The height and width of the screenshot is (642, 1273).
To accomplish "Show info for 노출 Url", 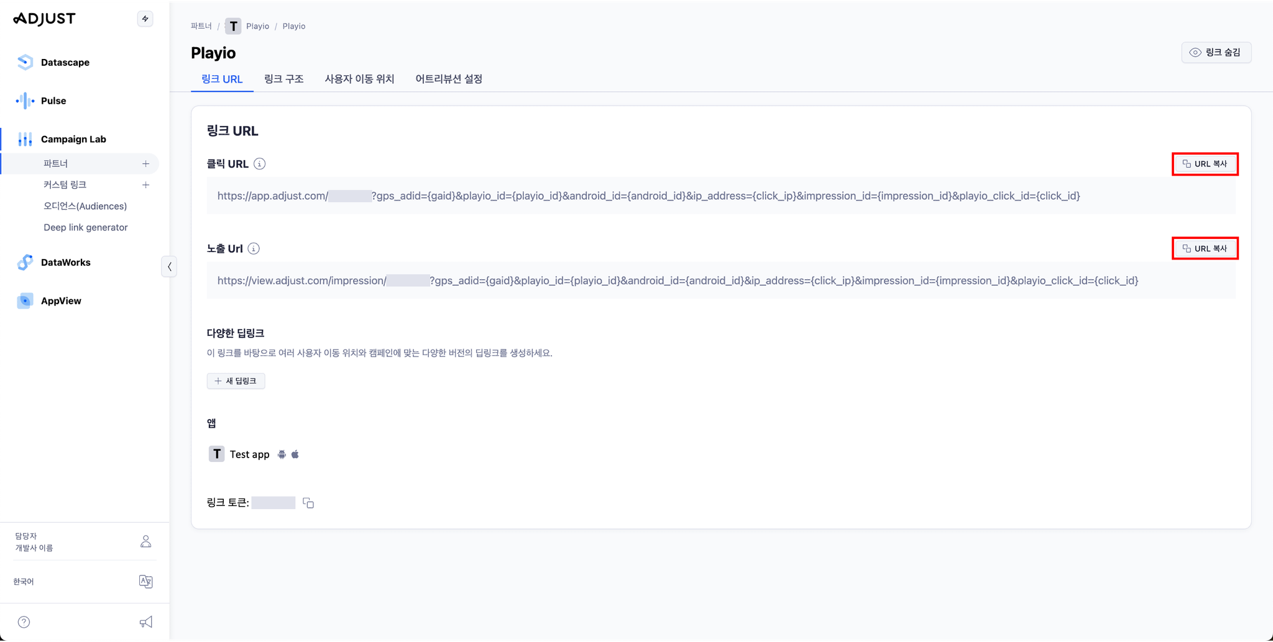I will click(254, 248).
